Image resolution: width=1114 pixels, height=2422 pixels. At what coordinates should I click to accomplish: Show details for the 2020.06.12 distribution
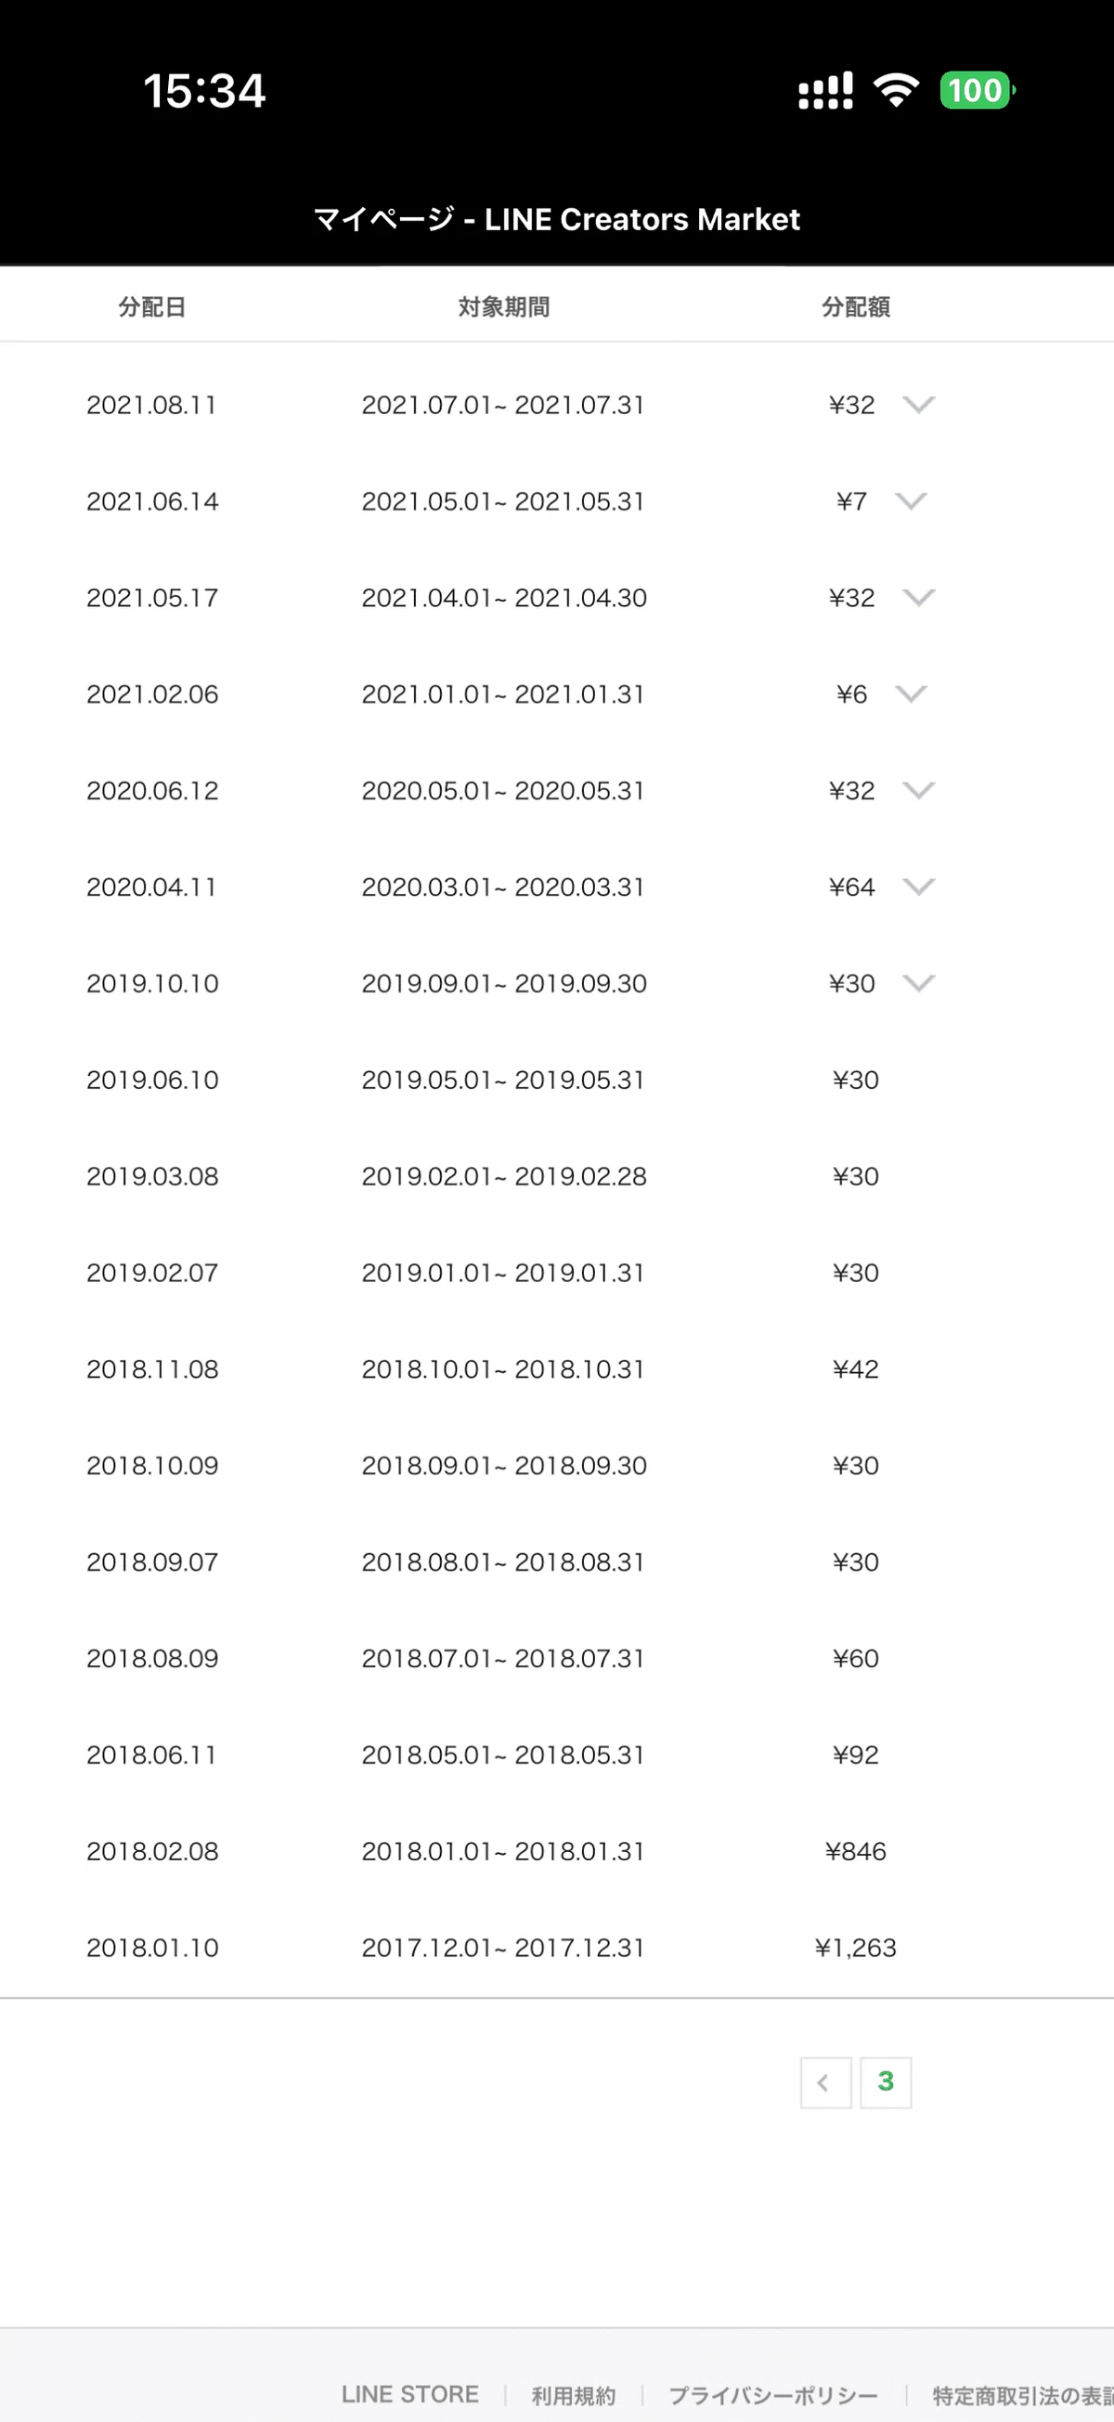click(x=918, y=790)
